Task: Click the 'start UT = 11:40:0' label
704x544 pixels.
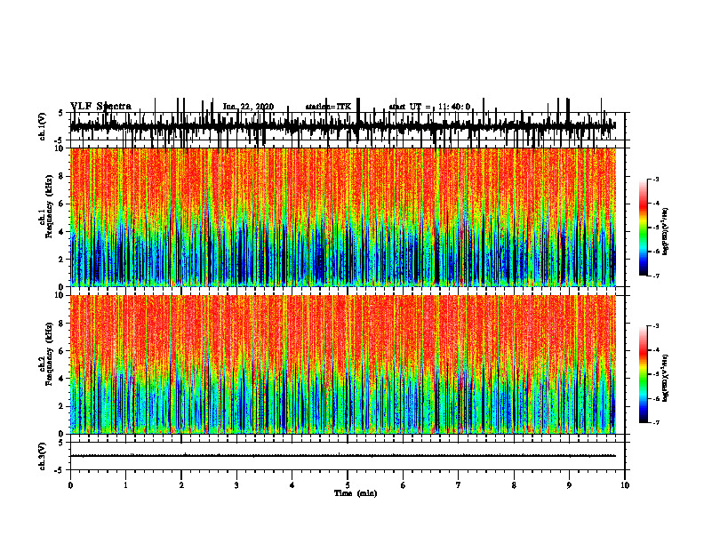Action: [x=429, y=107]
